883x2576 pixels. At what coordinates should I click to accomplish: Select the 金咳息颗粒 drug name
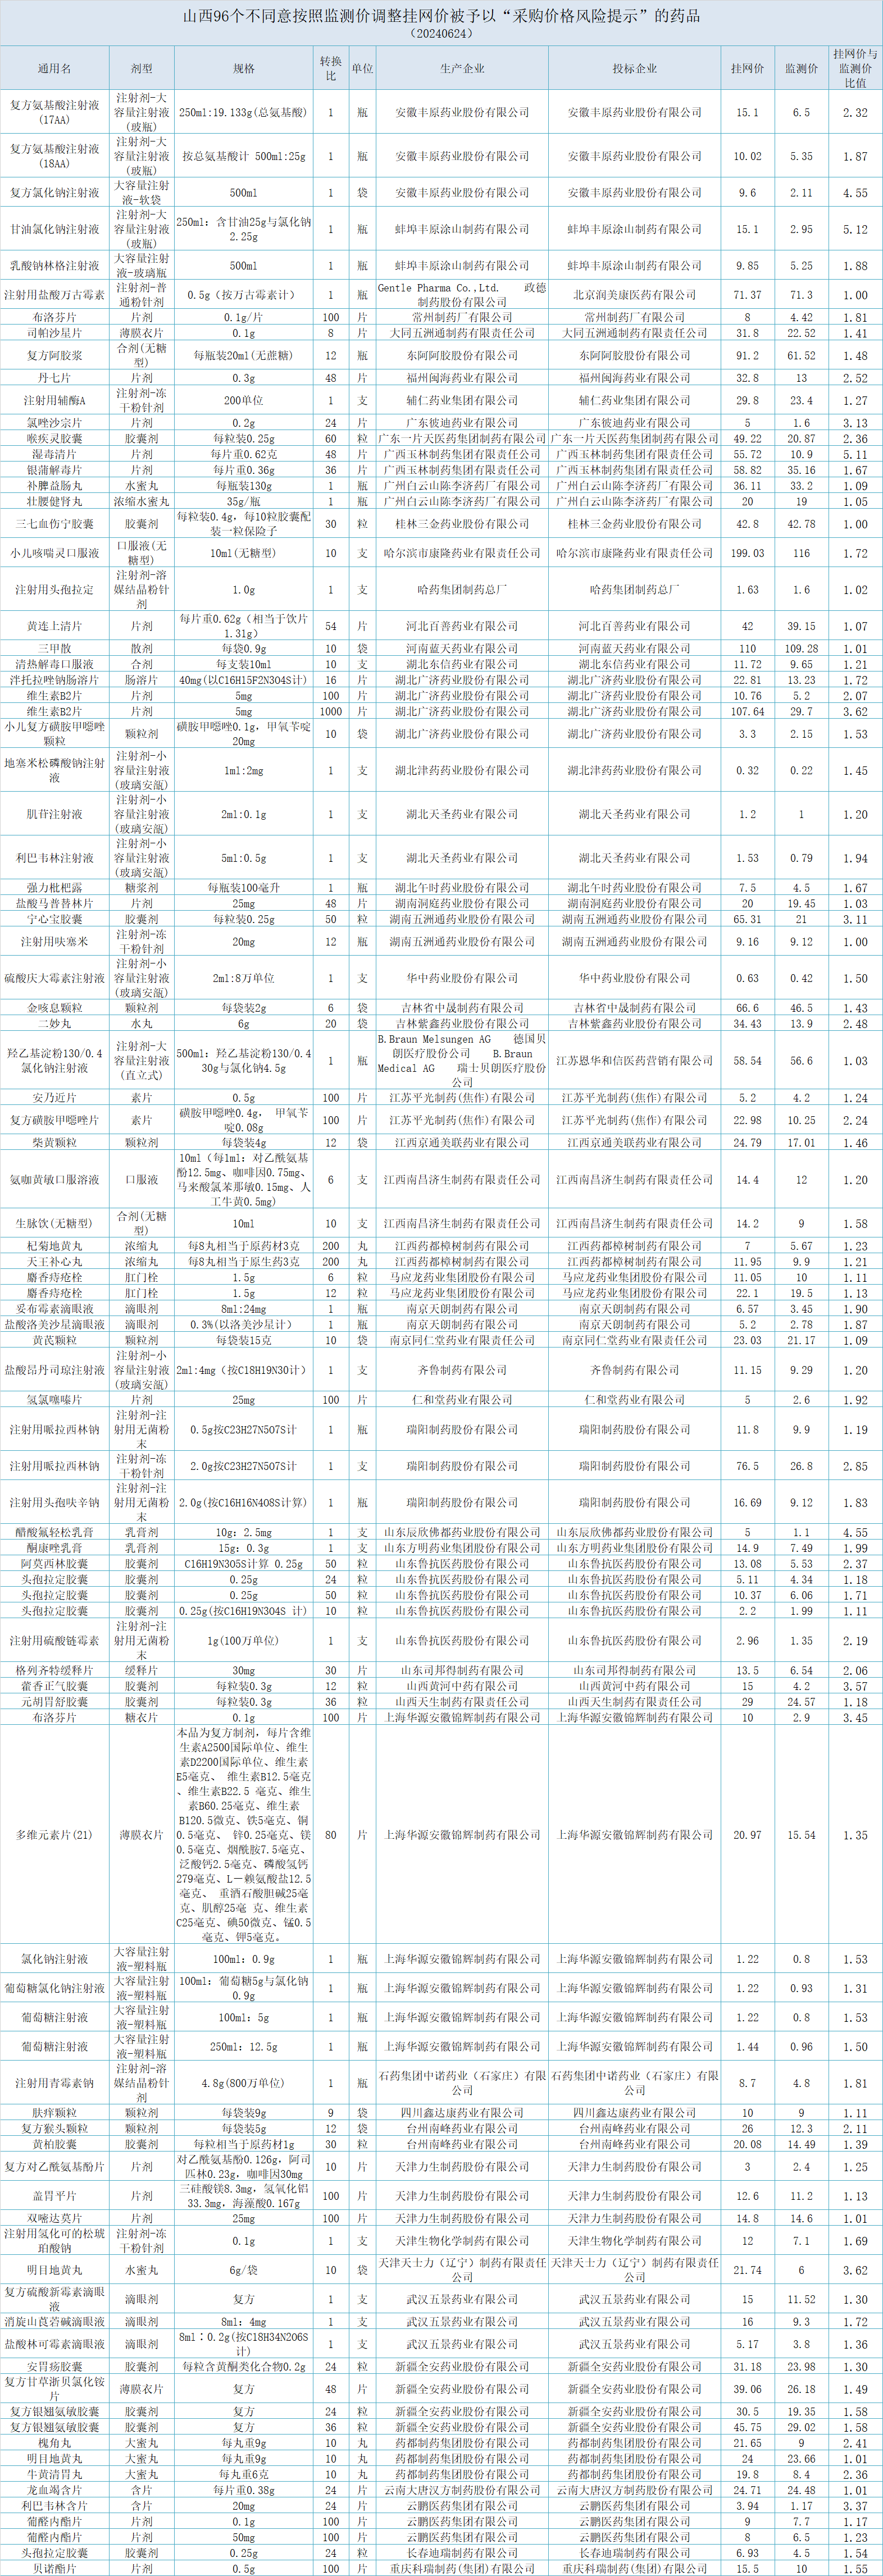55,1008
